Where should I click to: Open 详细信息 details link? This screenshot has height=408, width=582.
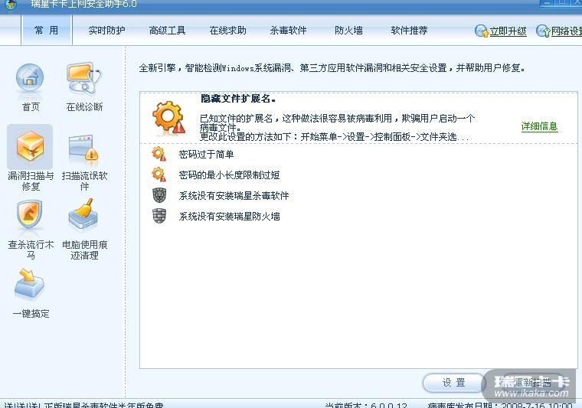pos(539,126)
